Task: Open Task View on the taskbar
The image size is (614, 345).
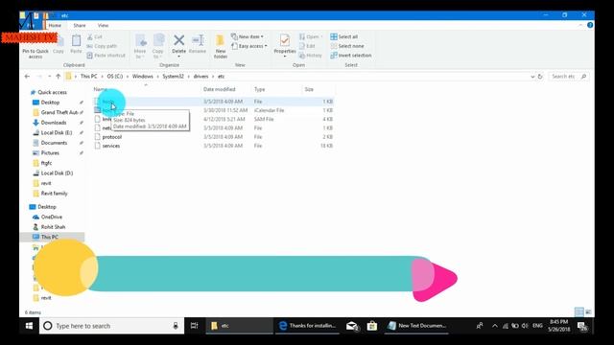Action: pyautogui.click(x=194, y=326)
